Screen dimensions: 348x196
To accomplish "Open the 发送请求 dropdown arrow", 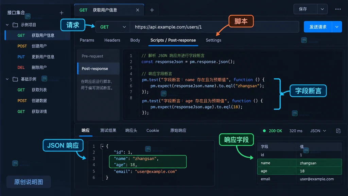I will 337,27.
